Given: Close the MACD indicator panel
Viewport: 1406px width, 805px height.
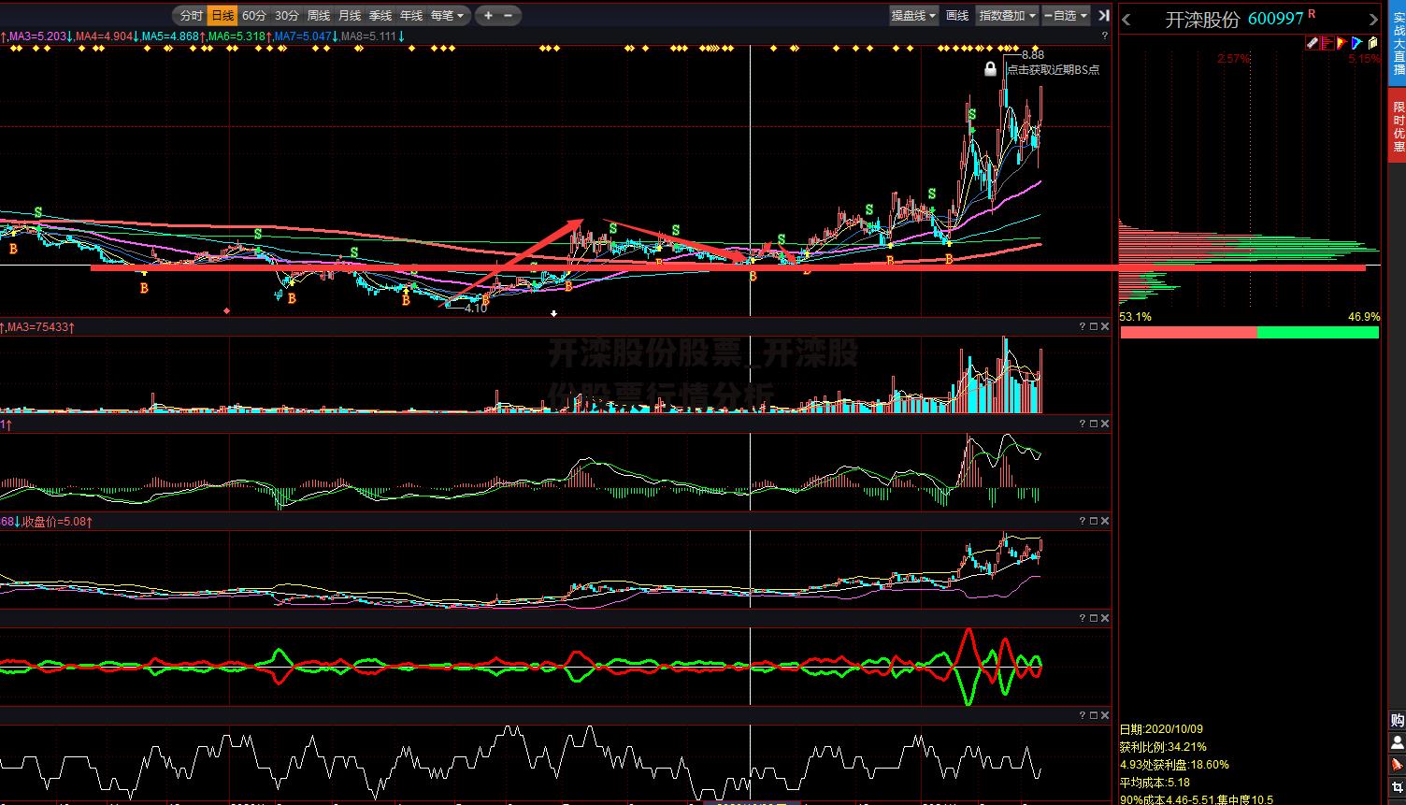Looking at the screenshot, I should tap(1105, 424).
